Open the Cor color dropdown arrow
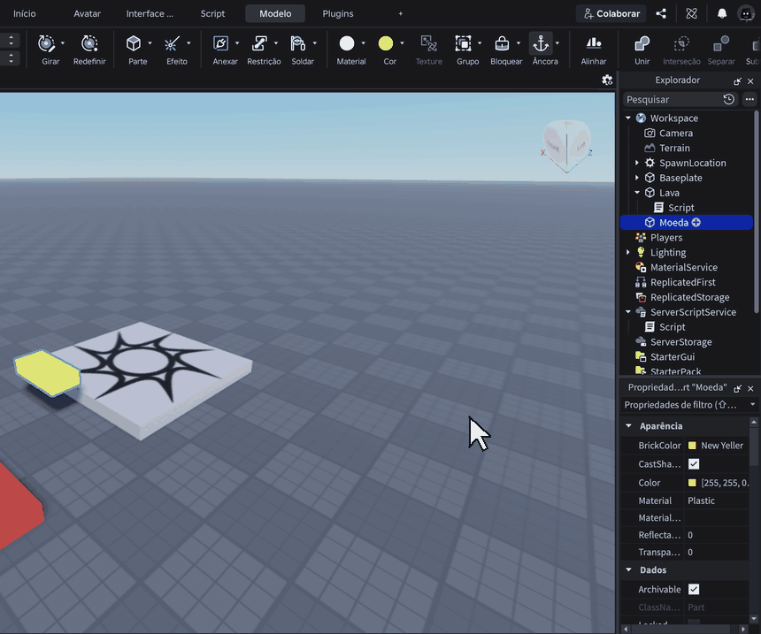 (402, 43)
